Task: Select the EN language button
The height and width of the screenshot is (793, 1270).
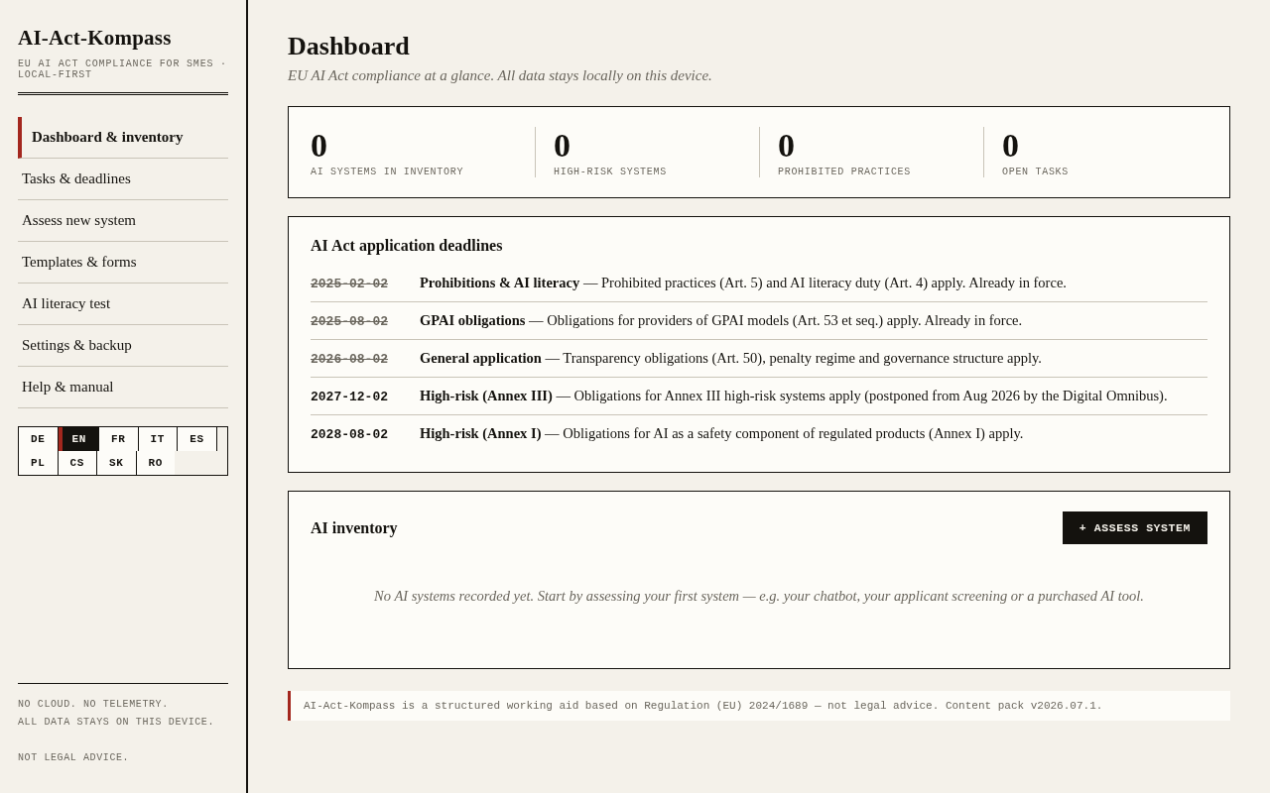Action: pos(78,439)
